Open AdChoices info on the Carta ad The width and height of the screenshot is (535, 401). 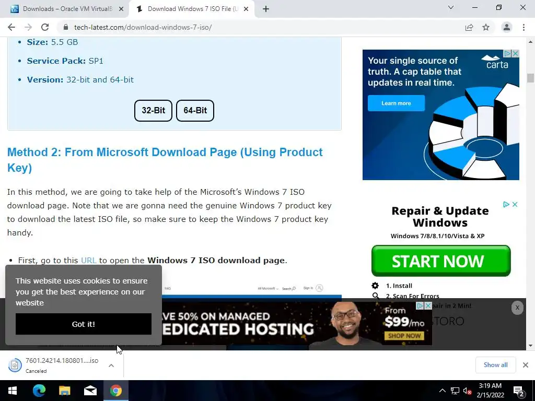pos(507,53)
